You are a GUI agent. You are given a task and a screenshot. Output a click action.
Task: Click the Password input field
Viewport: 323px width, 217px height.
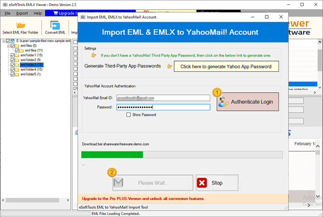click(x=163, y=107)
